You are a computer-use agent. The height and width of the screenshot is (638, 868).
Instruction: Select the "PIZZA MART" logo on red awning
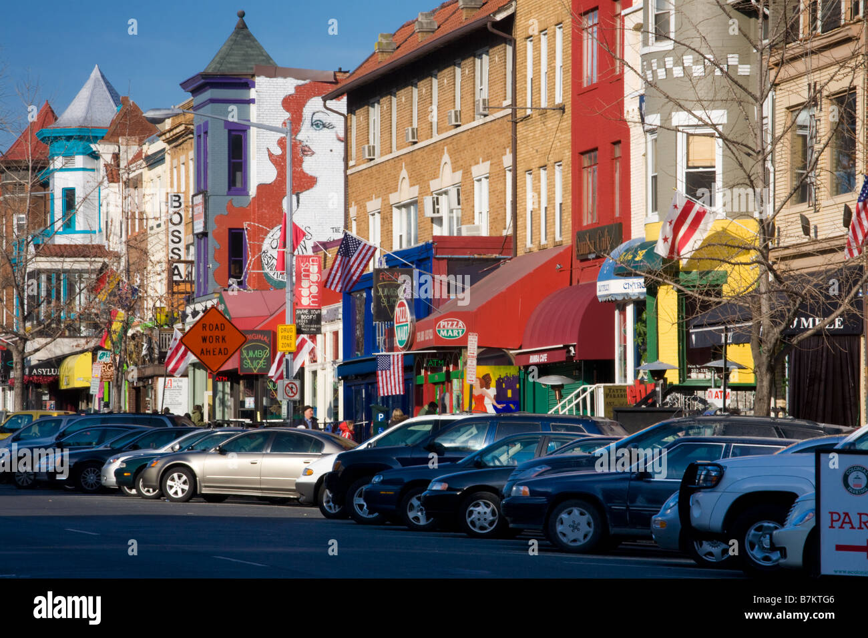point(451,328)
